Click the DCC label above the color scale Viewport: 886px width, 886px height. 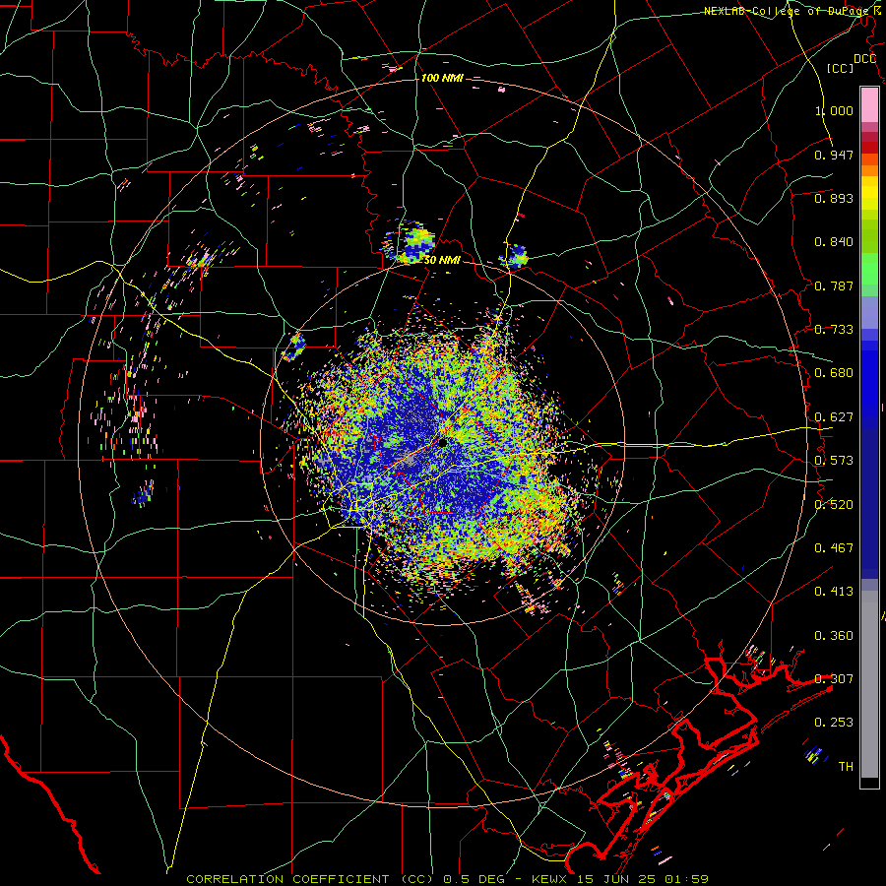tap(864, 59)
